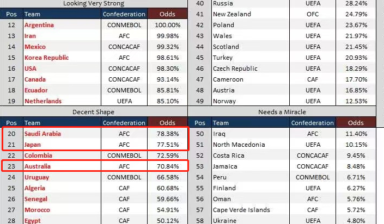384x224 pixels.
Task: Click the 'Netherlands' team cell
Action: (43, 101)
